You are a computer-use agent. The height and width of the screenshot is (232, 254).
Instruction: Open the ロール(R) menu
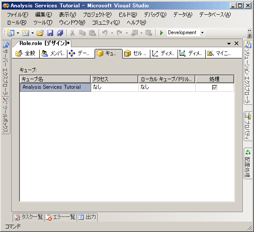[x=17, y=23]
